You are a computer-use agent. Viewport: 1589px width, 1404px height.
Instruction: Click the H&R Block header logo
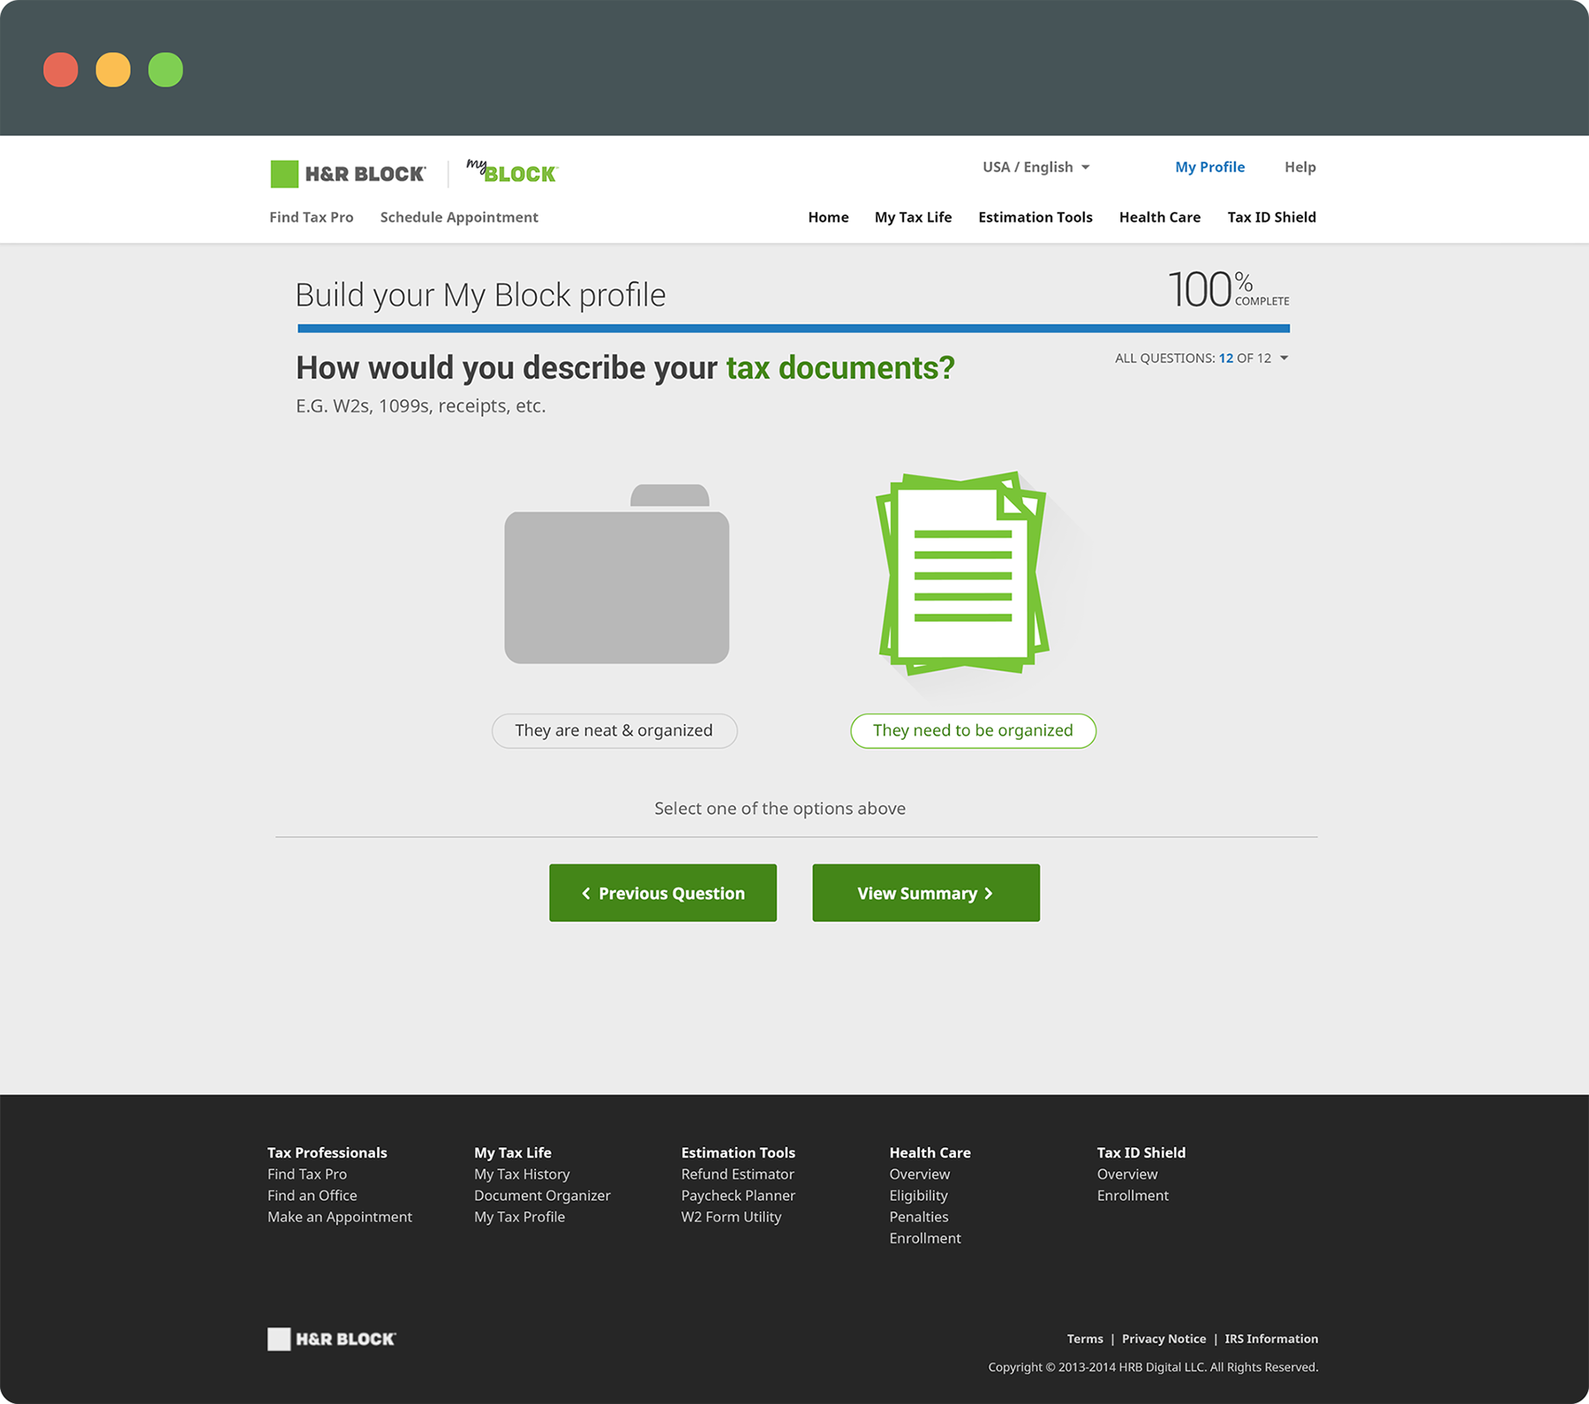[348, 174]
